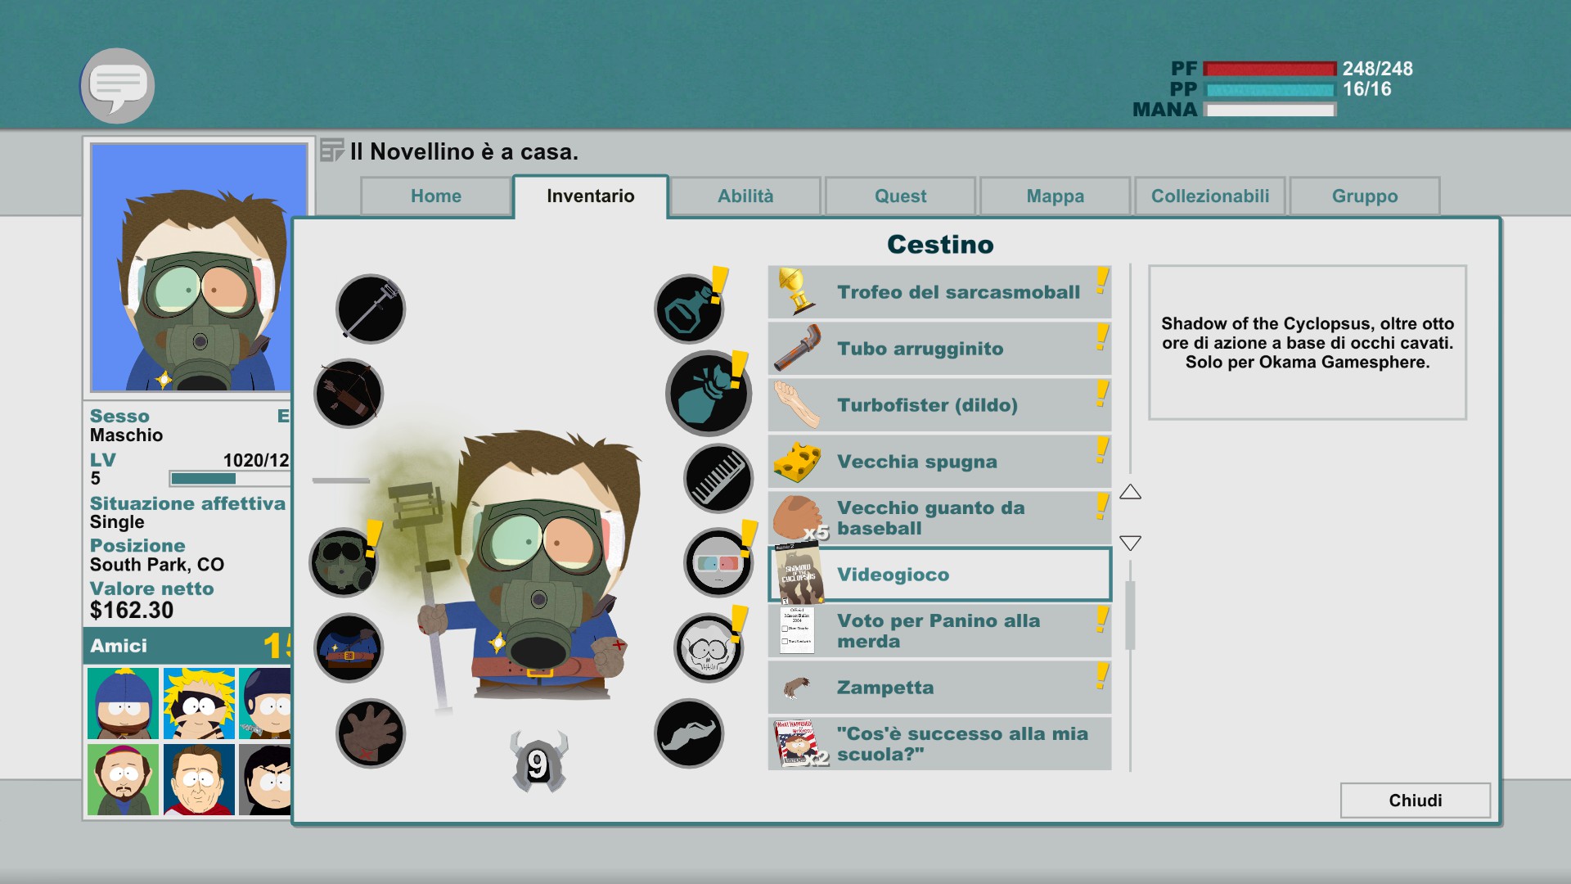1571x884 pixels.
Task: Click the player portrait with gas mask
Action: pos(198,268)
